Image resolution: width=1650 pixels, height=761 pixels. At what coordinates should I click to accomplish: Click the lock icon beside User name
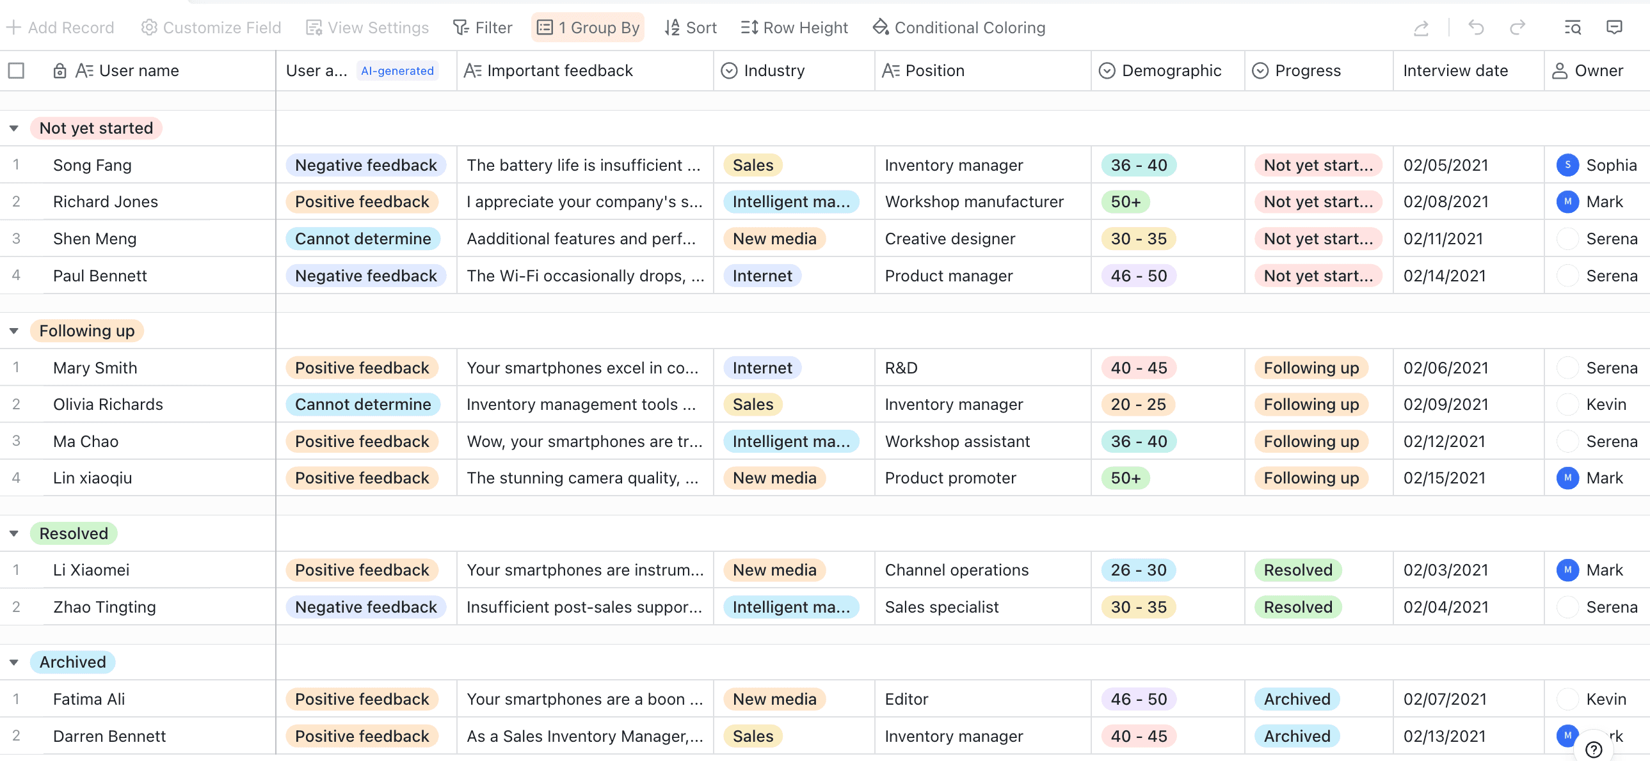60,70
